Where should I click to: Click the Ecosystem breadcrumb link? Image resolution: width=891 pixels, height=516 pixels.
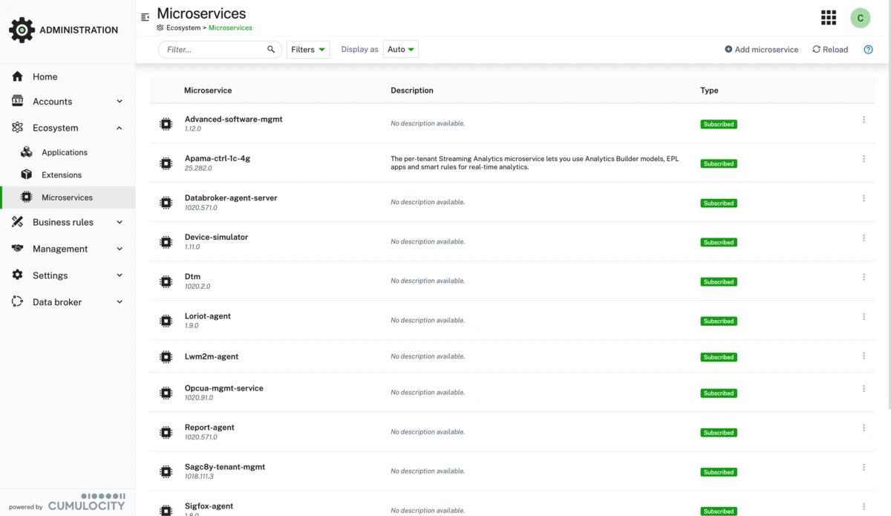pyautogui.click(x=183, y=28)
